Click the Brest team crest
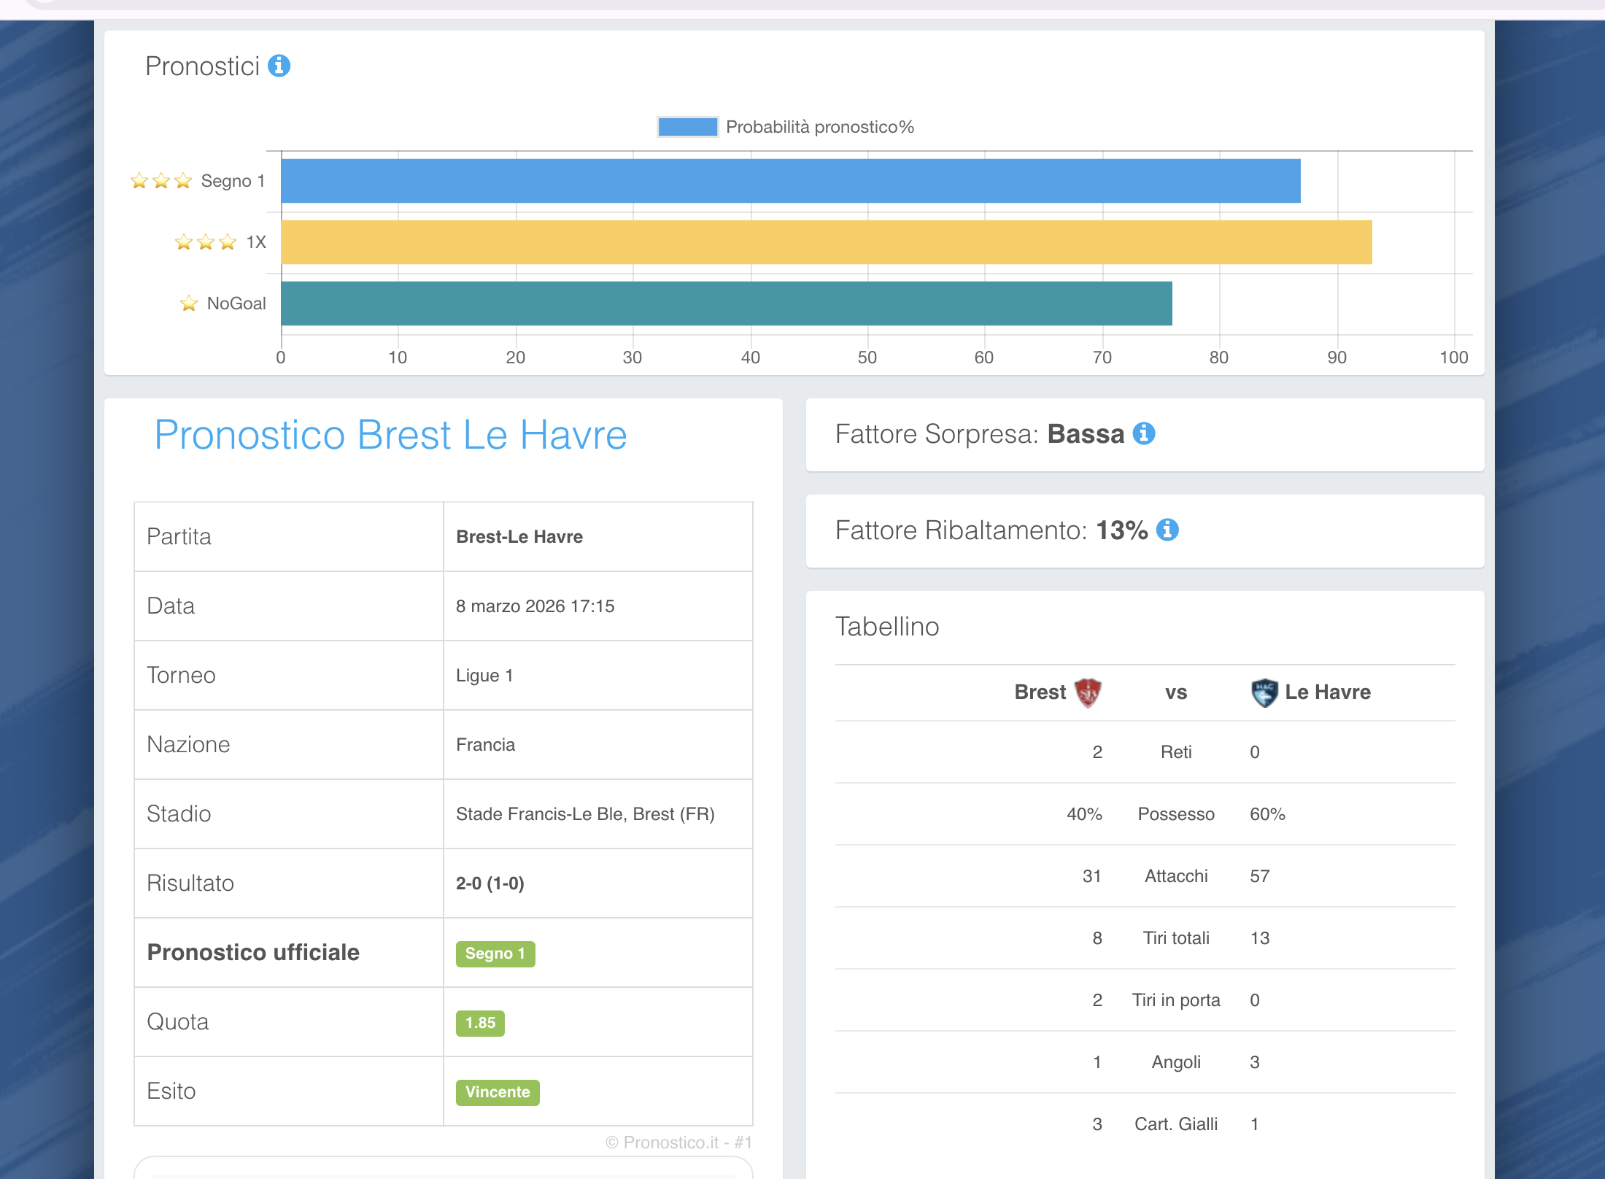 pos(1088,692)
